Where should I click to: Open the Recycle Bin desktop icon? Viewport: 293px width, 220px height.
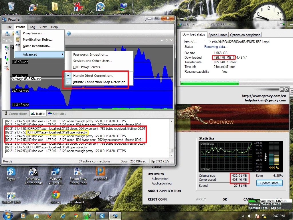pyautogui.click(x=11, y=8)
